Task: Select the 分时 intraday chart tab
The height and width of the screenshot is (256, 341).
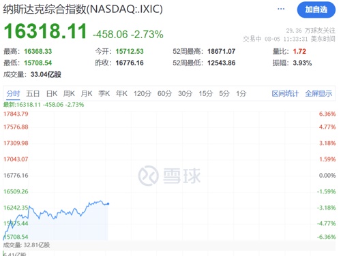Action: (13, 93)
